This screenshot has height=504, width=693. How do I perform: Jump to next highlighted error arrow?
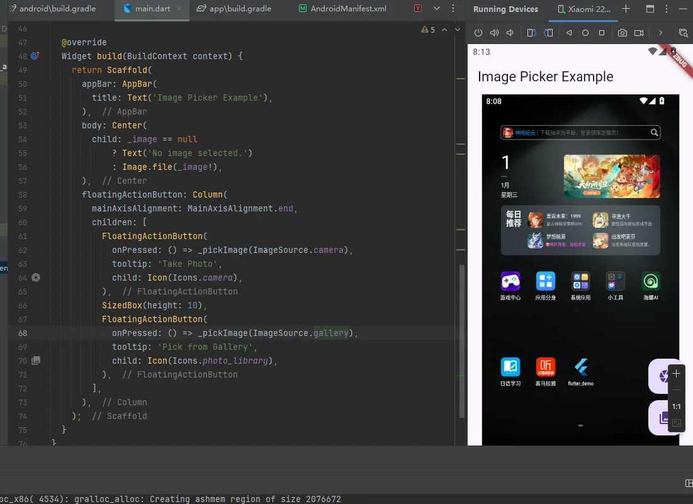[458, 30]
